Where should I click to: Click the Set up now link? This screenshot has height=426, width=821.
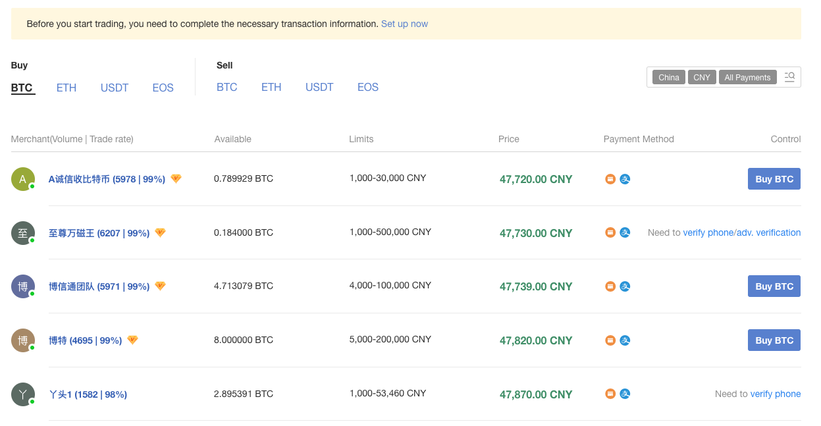(x=404, y=24)
